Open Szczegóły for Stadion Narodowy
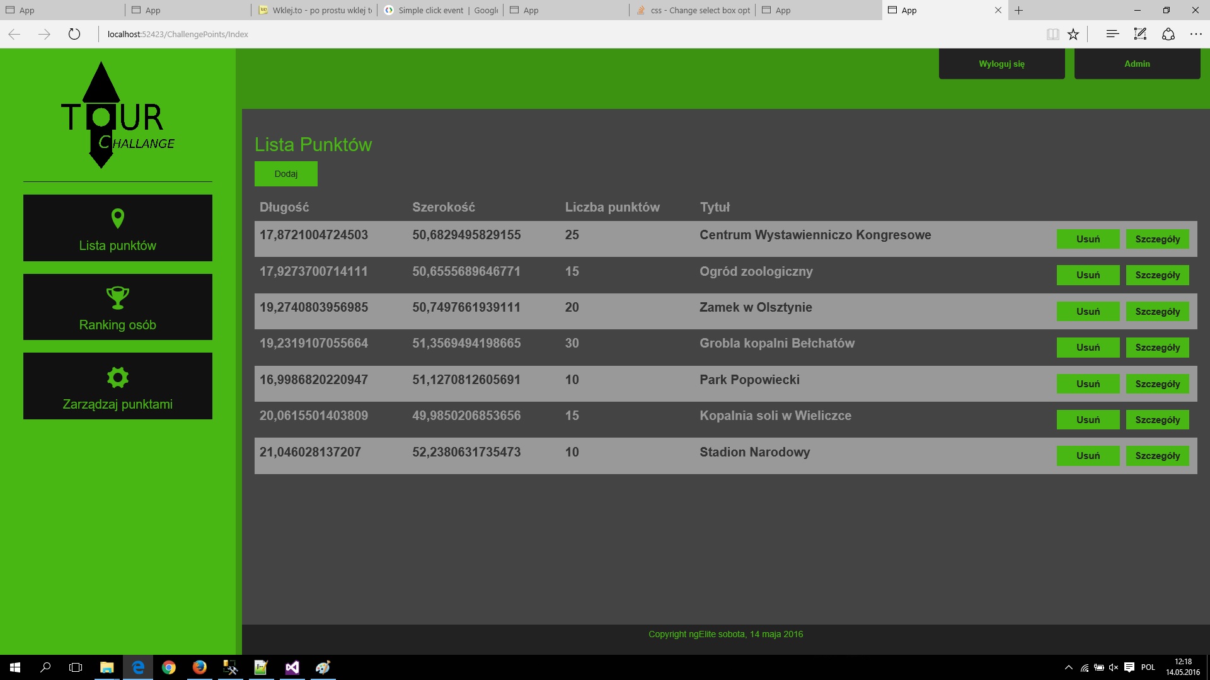1210x680 pixels. pos(1157,456)
